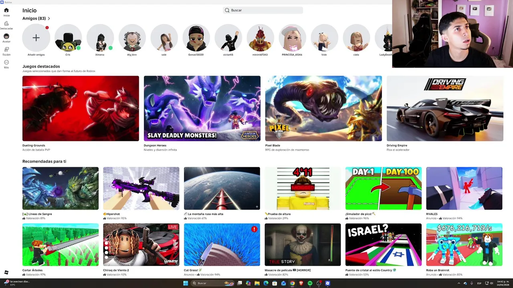Open the Inicio home icon in sidebar
This screenshot has height=288, width=513.
pos(6,10)
